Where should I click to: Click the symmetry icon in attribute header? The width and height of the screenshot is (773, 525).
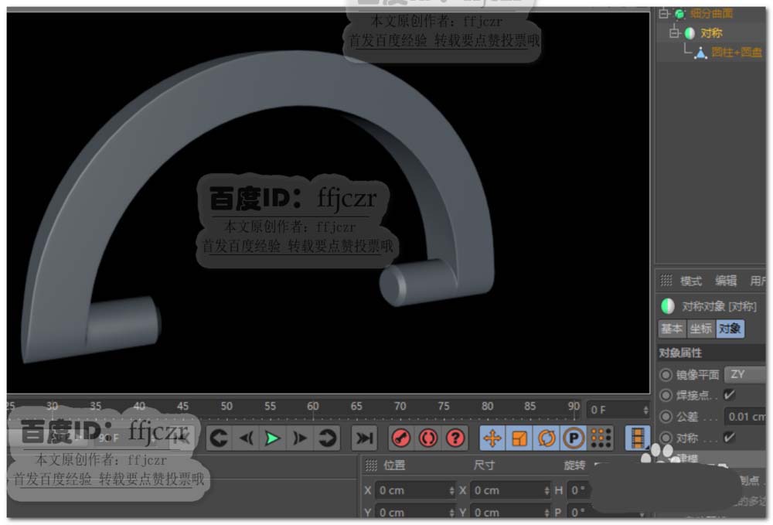[x=668, y=306]
